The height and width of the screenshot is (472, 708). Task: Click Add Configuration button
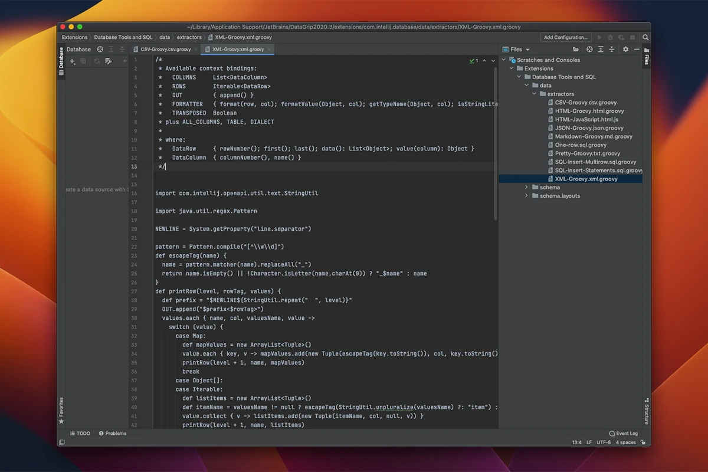[x=566, y=37]
